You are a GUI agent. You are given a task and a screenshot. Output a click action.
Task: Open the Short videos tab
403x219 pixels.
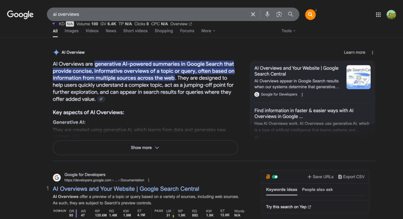pyautogui.click(x=135, y=31)
